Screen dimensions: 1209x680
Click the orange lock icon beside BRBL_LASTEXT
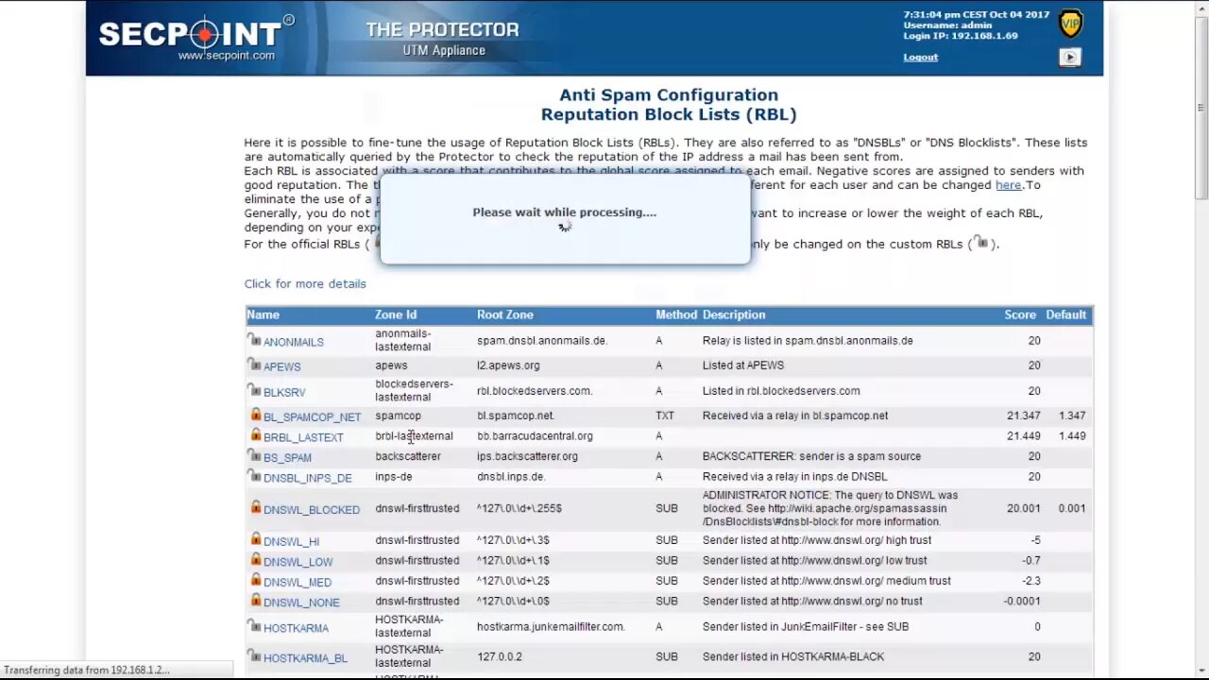click(255, 434)
